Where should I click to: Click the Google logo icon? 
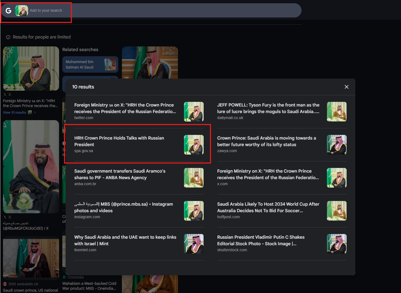pyautogui.click(x=8, y=11)
